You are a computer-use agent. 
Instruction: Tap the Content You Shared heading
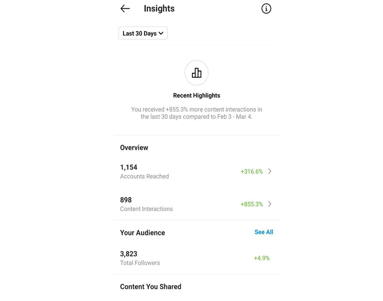[151, 287]
